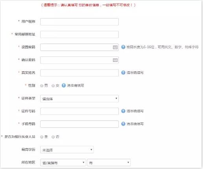Click the 确认密码 password field
The height and width of the screenshot is (169, 203).
79,60
